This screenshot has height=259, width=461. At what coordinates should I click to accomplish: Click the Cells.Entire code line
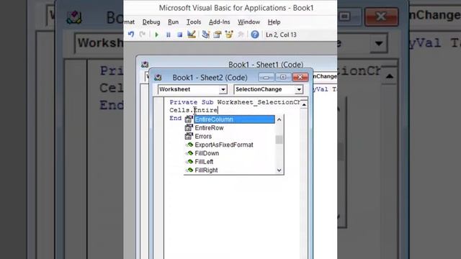pos(194,110)
